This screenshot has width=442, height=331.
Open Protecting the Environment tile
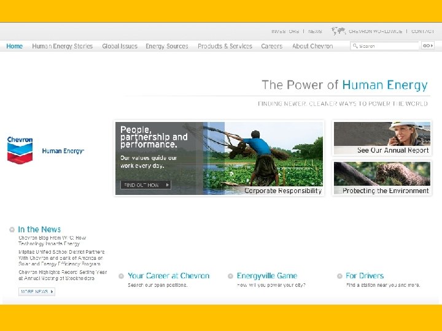point(382,178)
